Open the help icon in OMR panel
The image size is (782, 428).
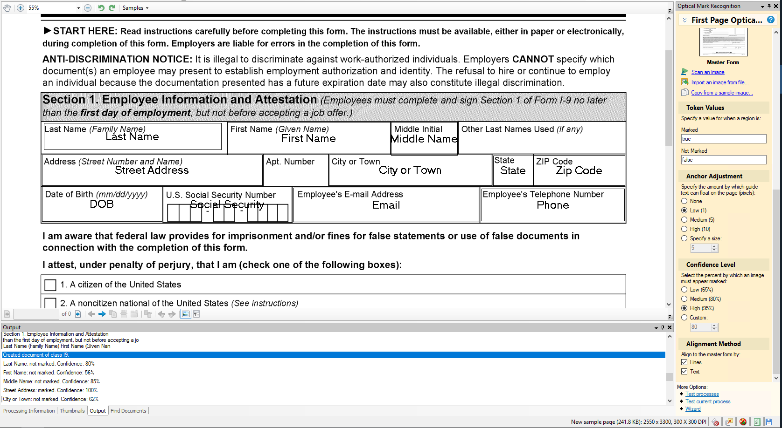click(771, 20)
